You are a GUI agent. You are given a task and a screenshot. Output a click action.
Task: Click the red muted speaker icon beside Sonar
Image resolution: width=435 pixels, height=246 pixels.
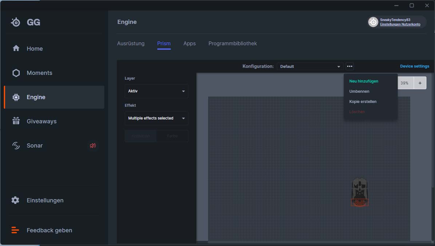click(93, 145)
